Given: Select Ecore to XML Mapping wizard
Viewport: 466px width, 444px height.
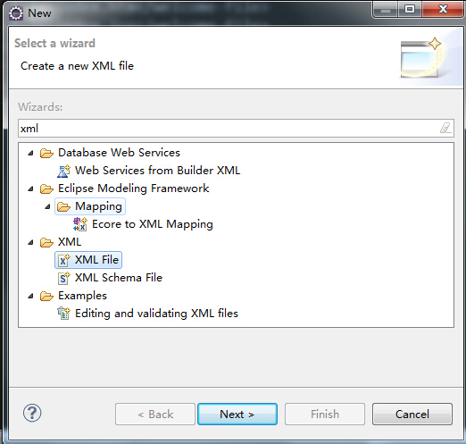Looking at the screenshot, I should [x=153, y=224].
